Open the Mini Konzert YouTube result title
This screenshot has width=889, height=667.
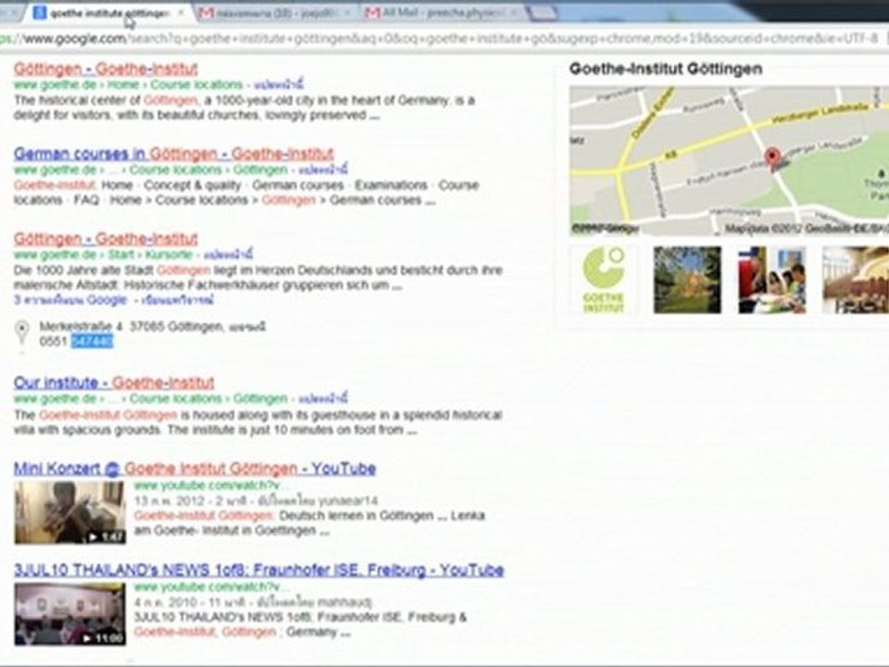pos(195,469)
